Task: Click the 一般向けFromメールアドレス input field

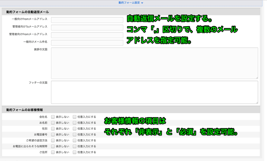Action: [x=87, y=20]
